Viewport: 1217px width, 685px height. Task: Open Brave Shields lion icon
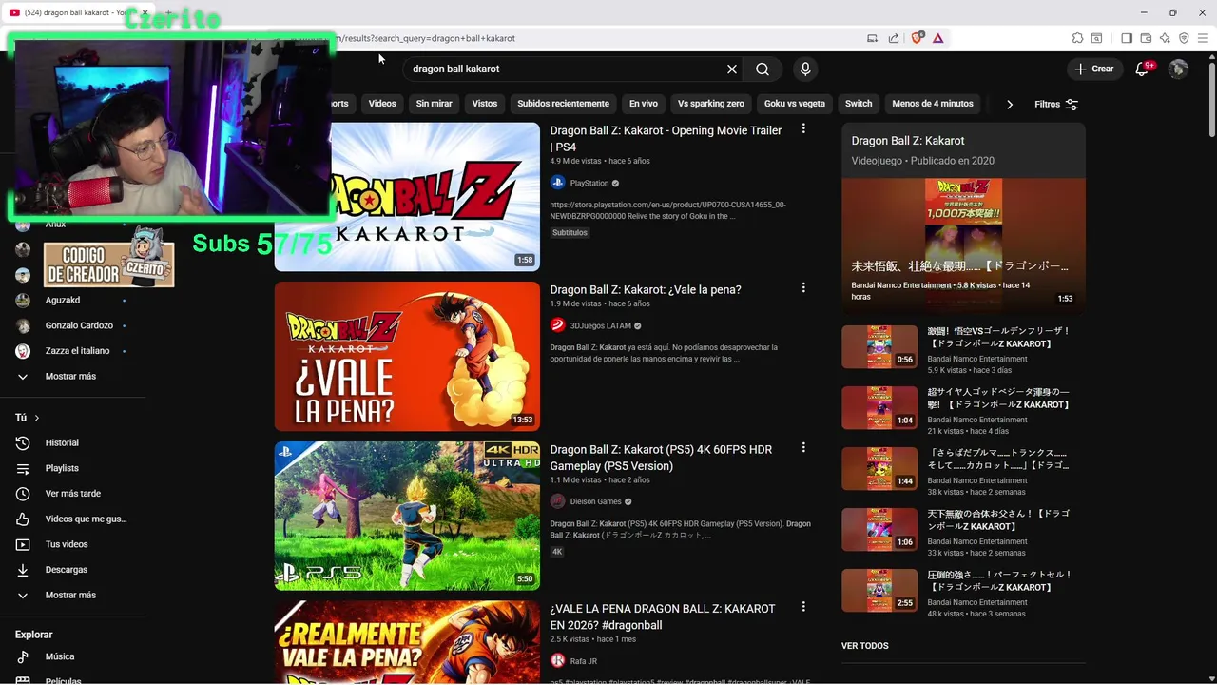point(918,38)
